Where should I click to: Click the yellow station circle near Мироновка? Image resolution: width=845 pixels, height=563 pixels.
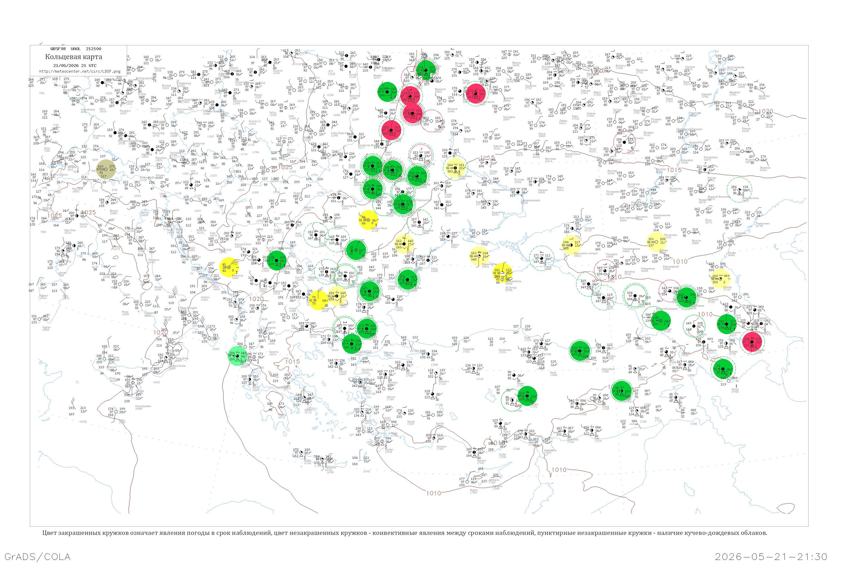coord(455,168)
